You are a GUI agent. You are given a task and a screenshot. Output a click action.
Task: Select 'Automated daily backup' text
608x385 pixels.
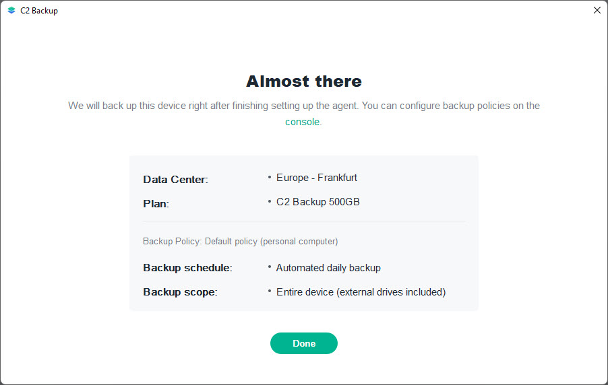point(328,268)
